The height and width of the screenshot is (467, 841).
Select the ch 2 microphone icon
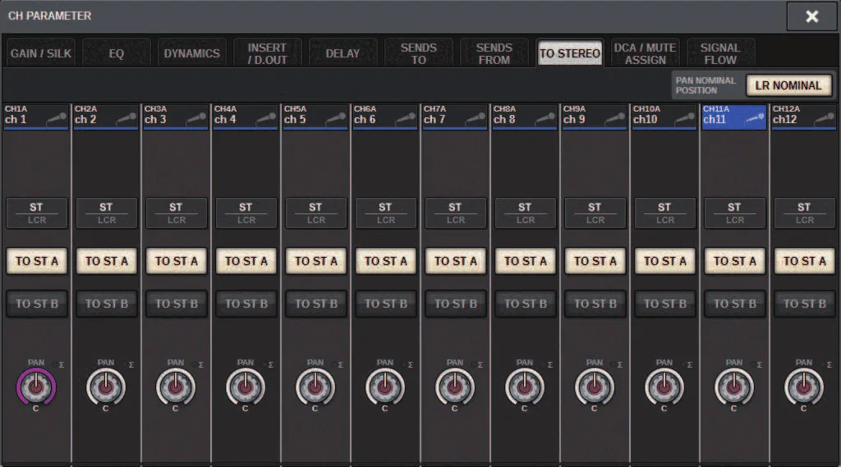(x=126, y=118)
